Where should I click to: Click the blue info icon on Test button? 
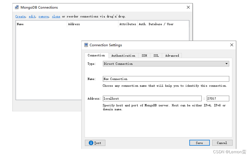coord(91,143)
